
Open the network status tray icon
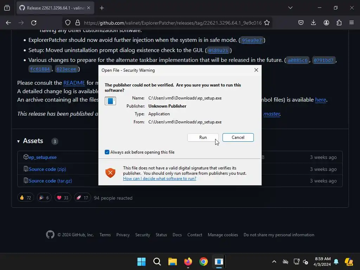(x=296, y=262)
